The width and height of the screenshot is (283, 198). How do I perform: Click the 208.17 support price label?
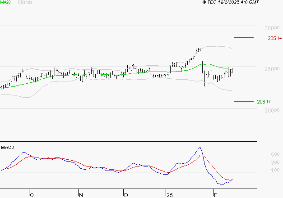pos(264,102)
